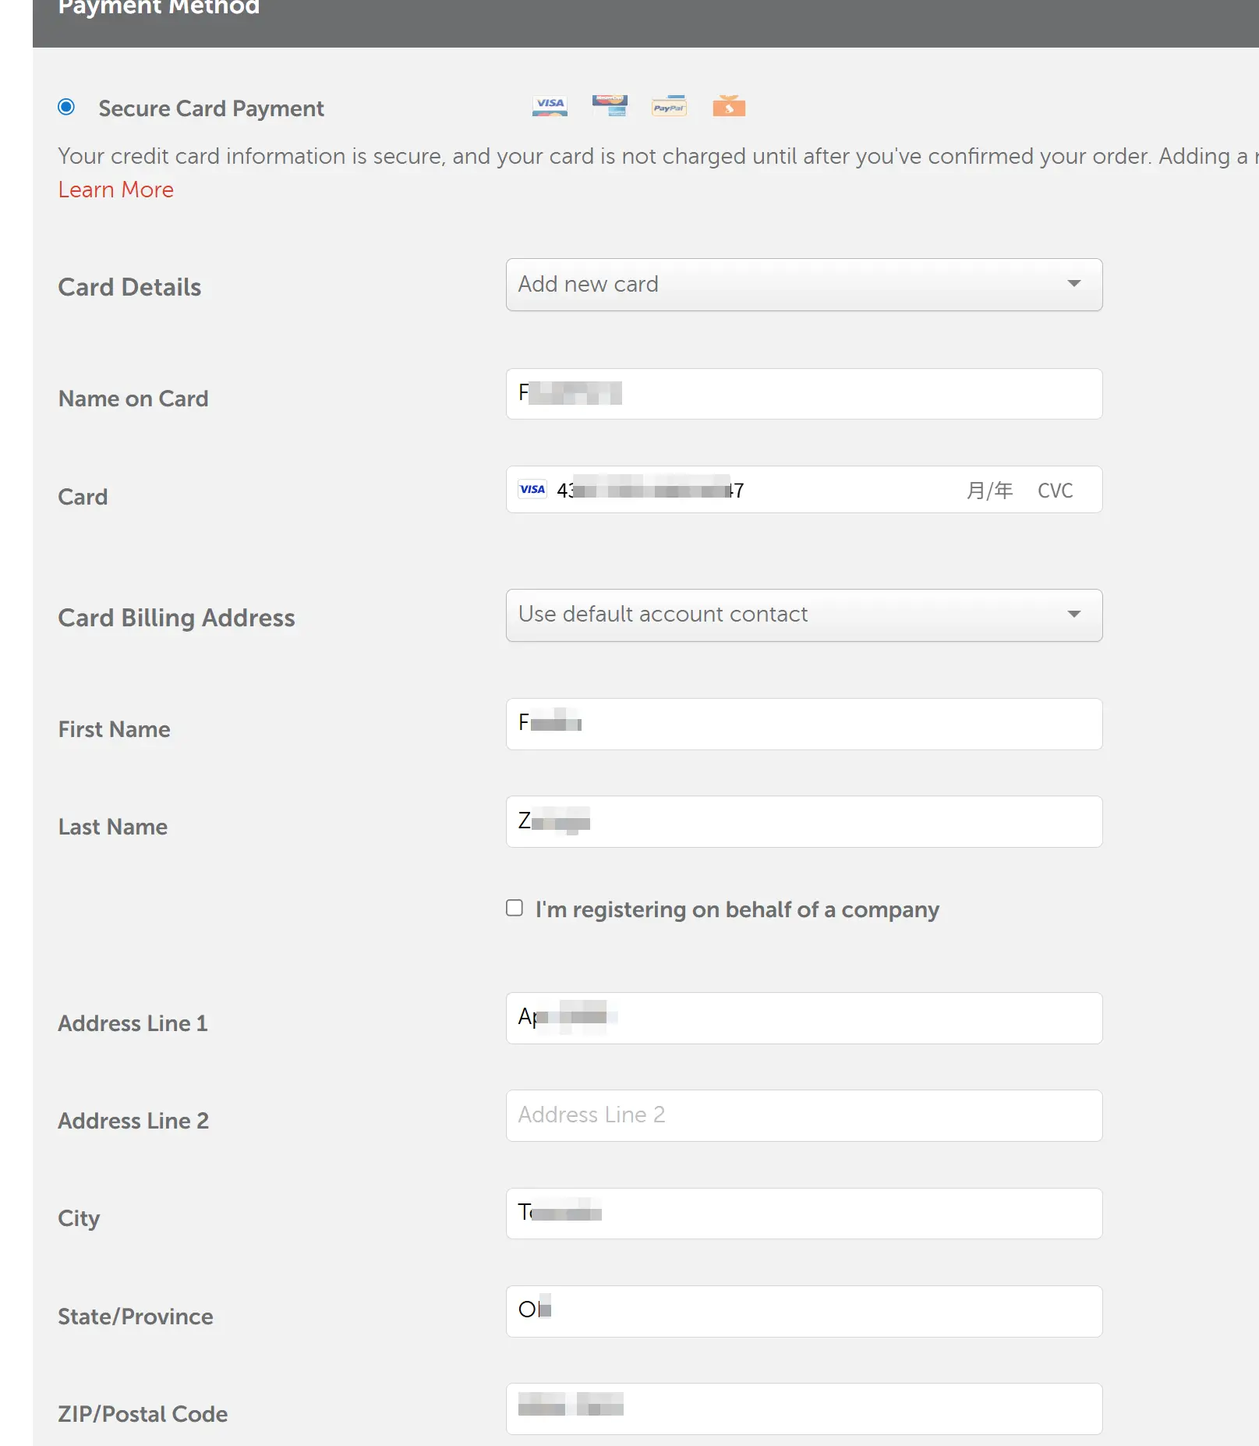Image resolution: width=1259 pixels, height=1446 pixels.
Task: Click the State/Province input field
Action: point(804,1311)
